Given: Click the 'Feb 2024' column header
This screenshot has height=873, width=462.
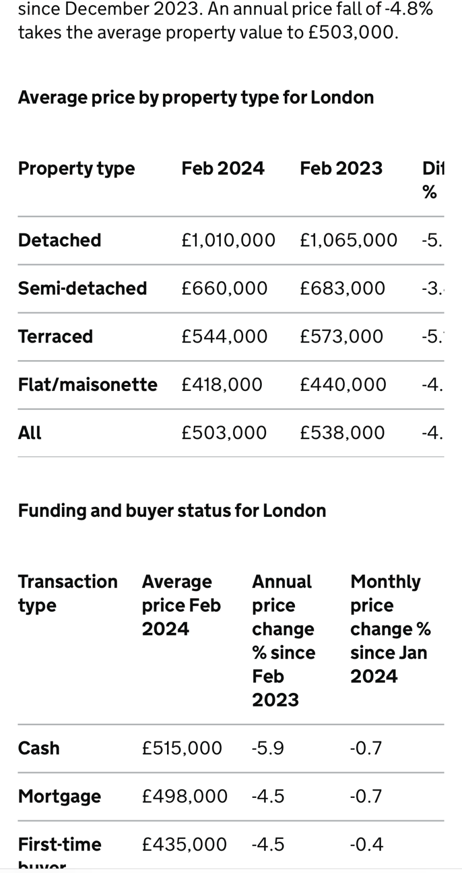Looking at the screenshot, I should pyautogui.click(x=223, y=168).
